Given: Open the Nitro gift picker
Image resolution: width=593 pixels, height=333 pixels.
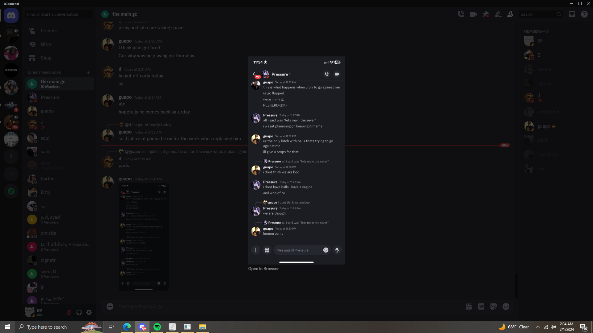Looking at the screenshot, I should point(469,306).
